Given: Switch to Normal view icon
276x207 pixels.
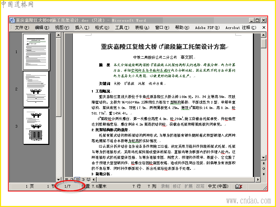Looking at the screenshot, I should (67, 179).
